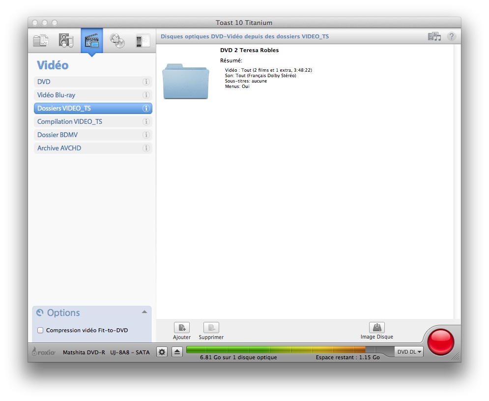
Task: Choose Compilation VIDEO_TS format
Action: 93,121
